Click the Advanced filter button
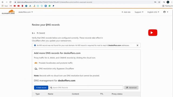 click(131, 88)
